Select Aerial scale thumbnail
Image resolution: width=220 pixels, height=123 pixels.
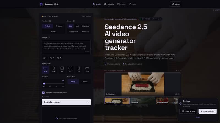[143, 101]
